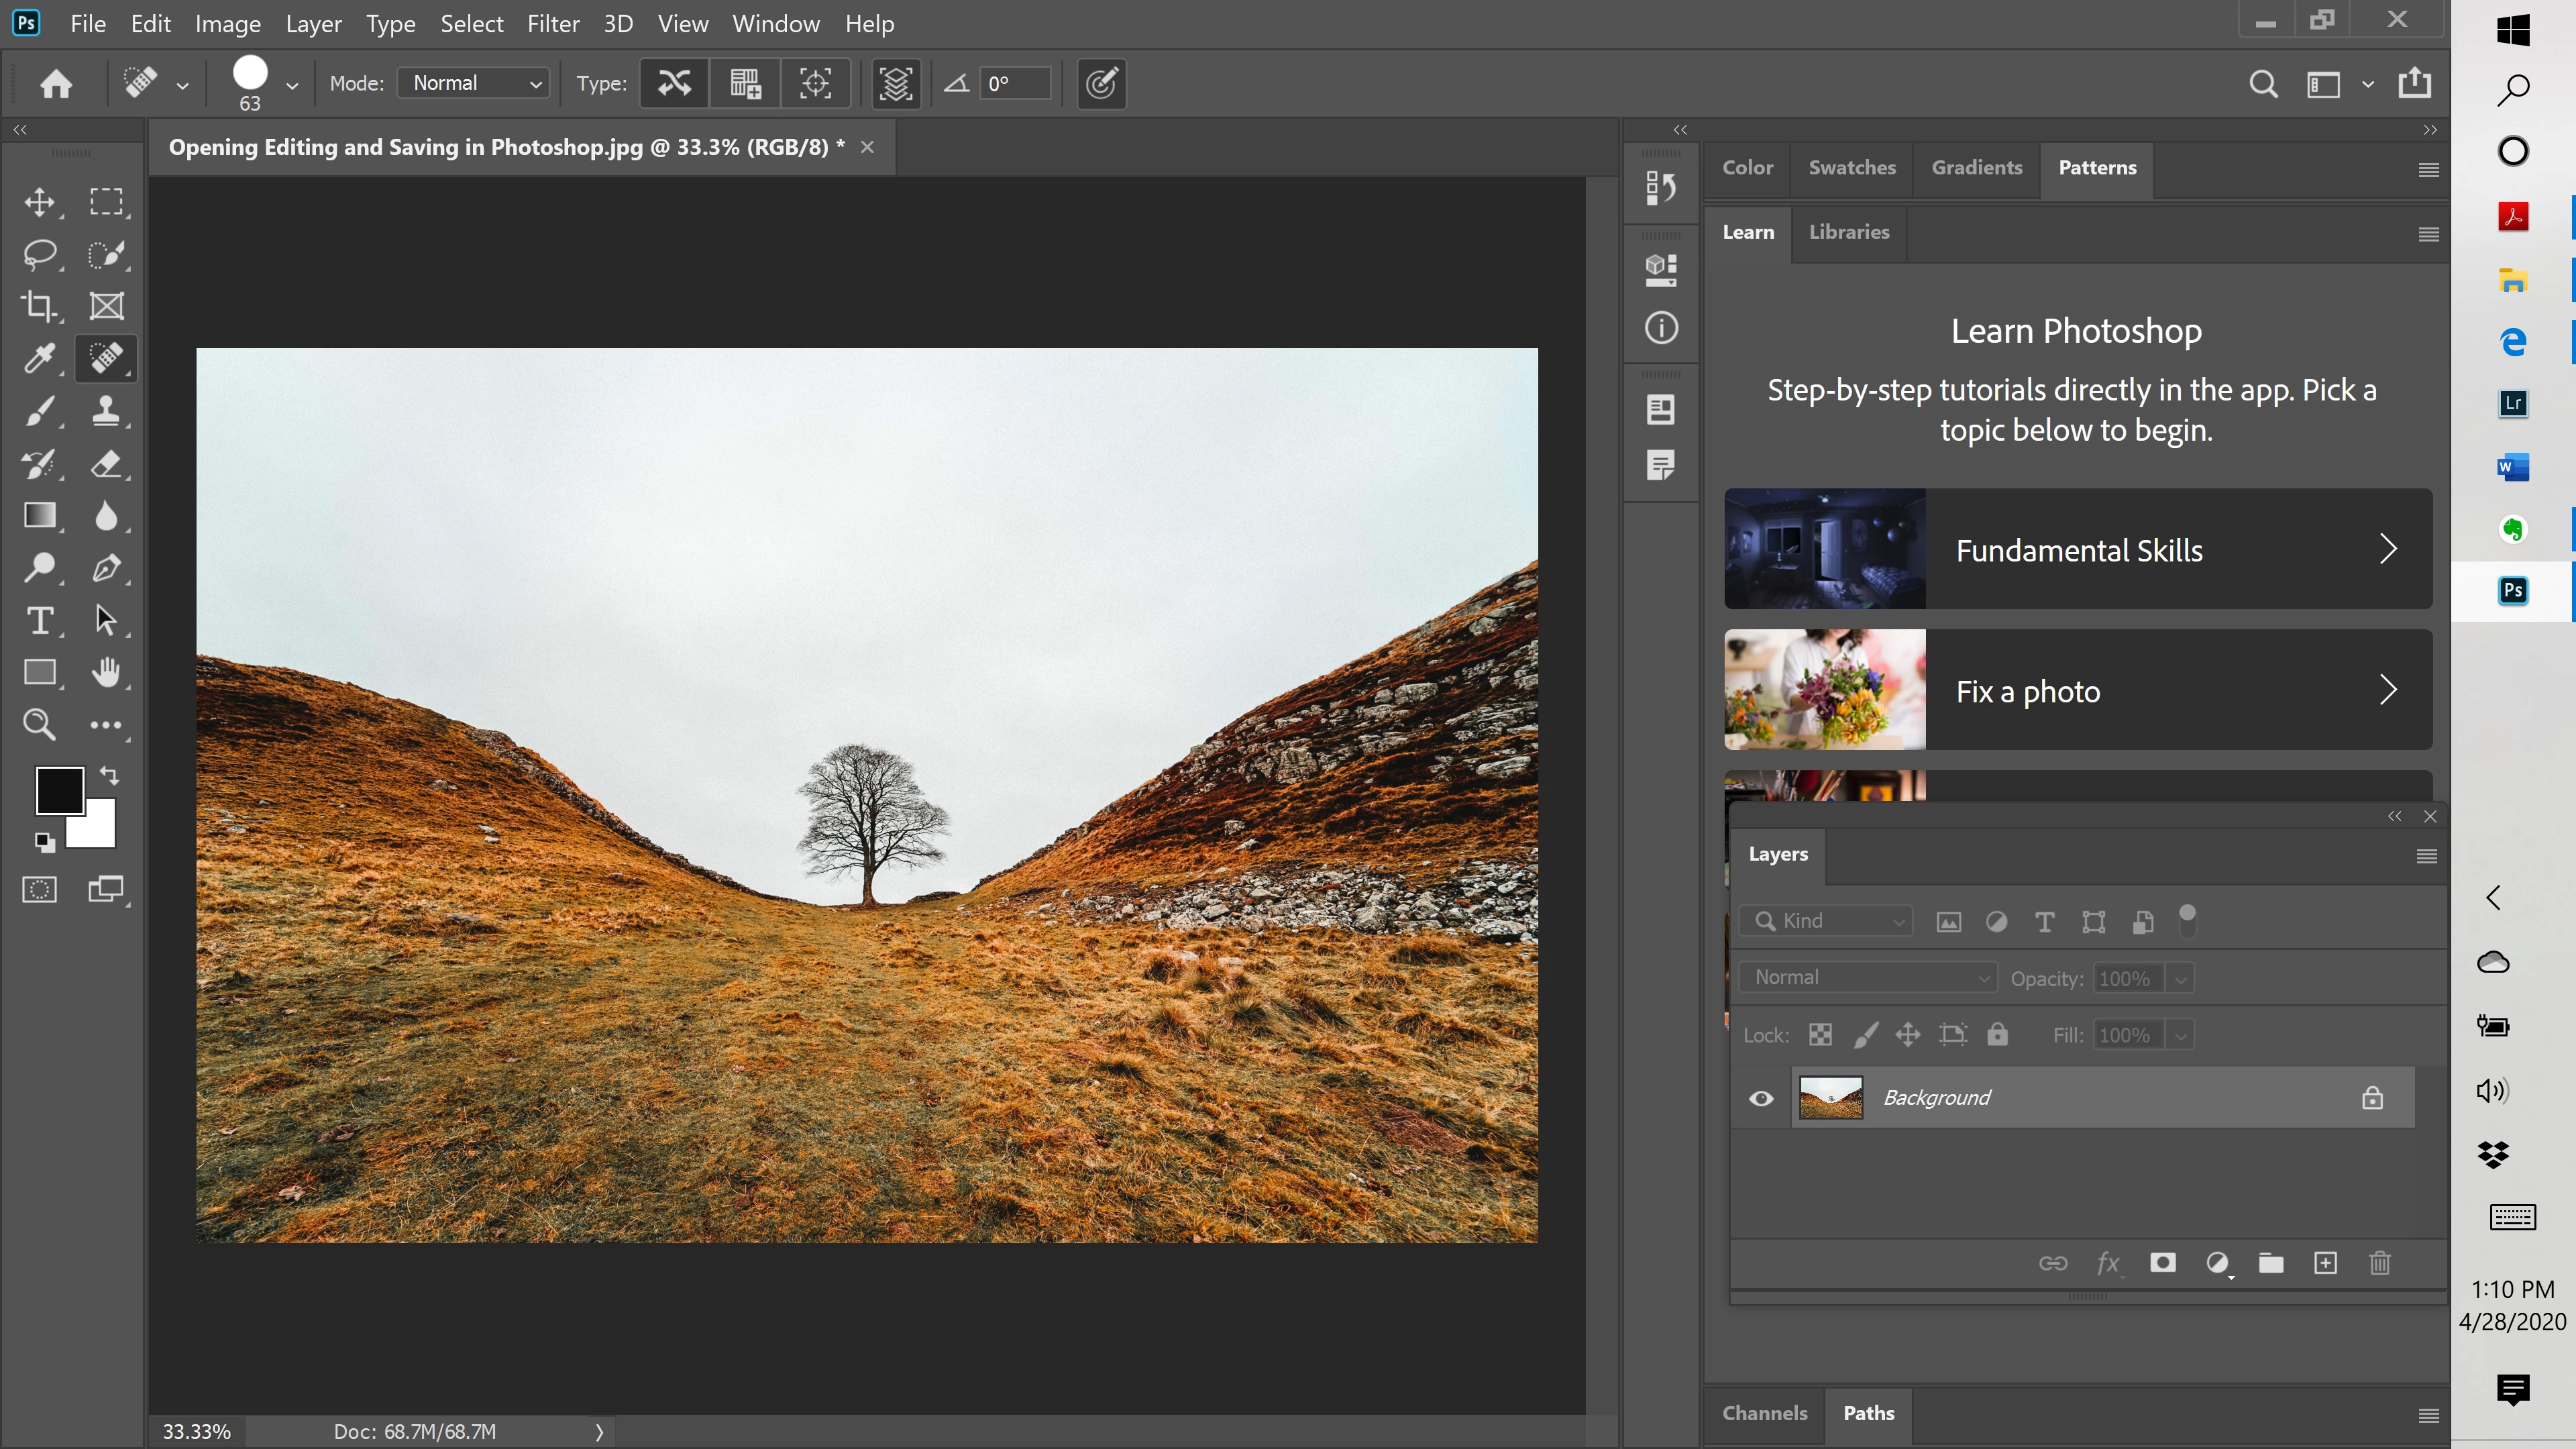Viewport: 2576px width, 1449px height.
Task: Select the Zoom tool in toolbar
Action: [39, 724]
